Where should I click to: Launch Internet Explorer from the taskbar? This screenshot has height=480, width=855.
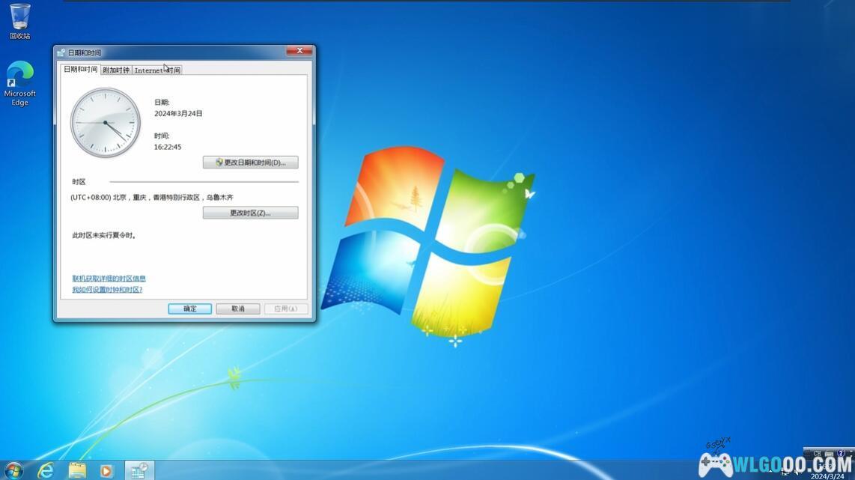pyautogui.click(x=46, y=470)
